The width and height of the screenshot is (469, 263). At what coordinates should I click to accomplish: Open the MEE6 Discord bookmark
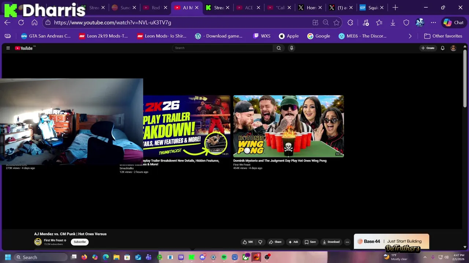pos(362,36)
